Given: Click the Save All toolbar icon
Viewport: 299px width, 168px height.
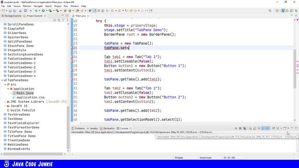Looking at the screenshot, I should click(14, 11).
